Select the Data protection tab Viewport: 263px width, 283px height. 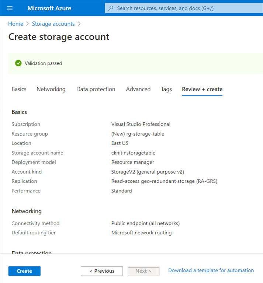96,89
